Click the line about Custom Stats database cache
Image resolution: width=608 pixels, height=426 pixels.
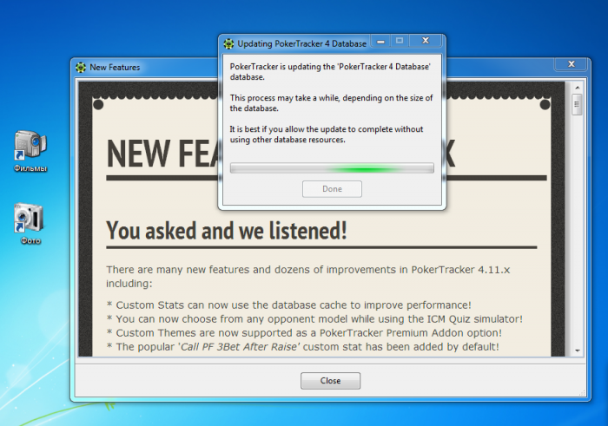coord(289,305)
